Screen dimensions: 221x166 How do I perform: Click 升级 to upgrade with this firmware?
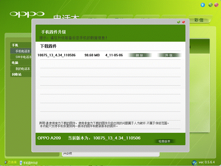pos(169,55)
